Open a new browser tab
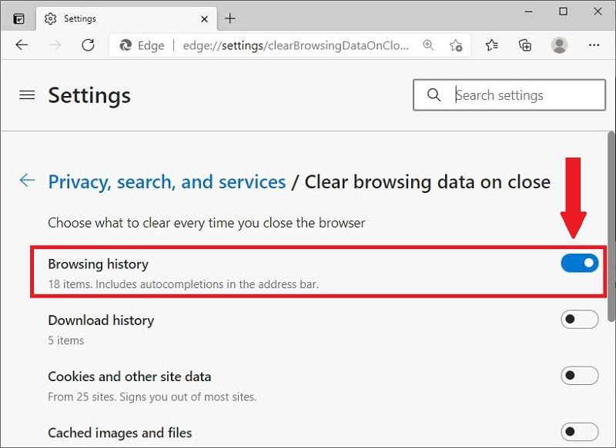The width and height of the screenshot is (616, 448). pyautogui.click(x=230, y=18)
